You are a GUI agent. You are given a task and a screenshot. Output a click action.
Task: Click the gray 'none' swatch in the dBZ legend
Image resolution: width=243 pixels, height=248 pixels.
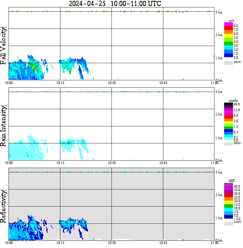[228, 224]
